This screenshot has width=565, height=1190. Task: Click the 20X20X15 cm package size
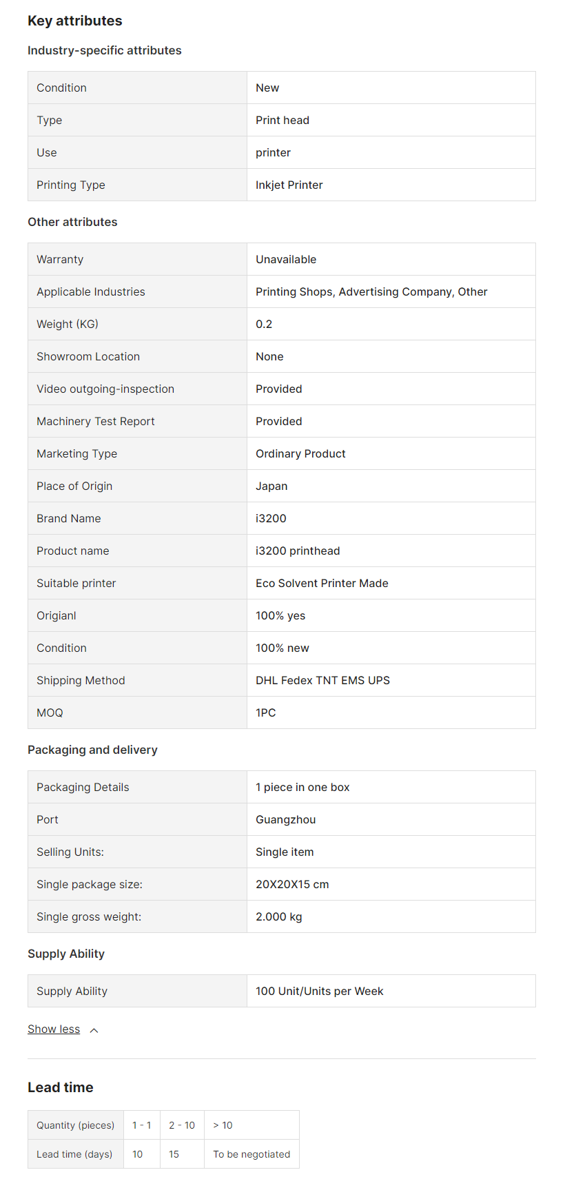[292, 884]
